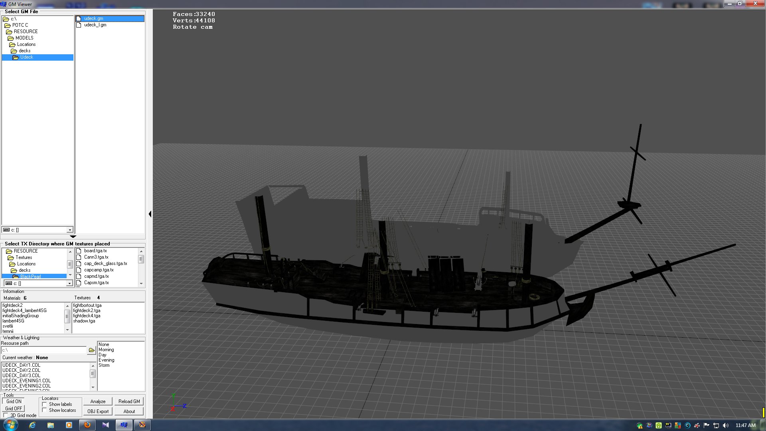Select the Morning weather option
The width and height of the screenshot is (766, 431).
[106, 350]
